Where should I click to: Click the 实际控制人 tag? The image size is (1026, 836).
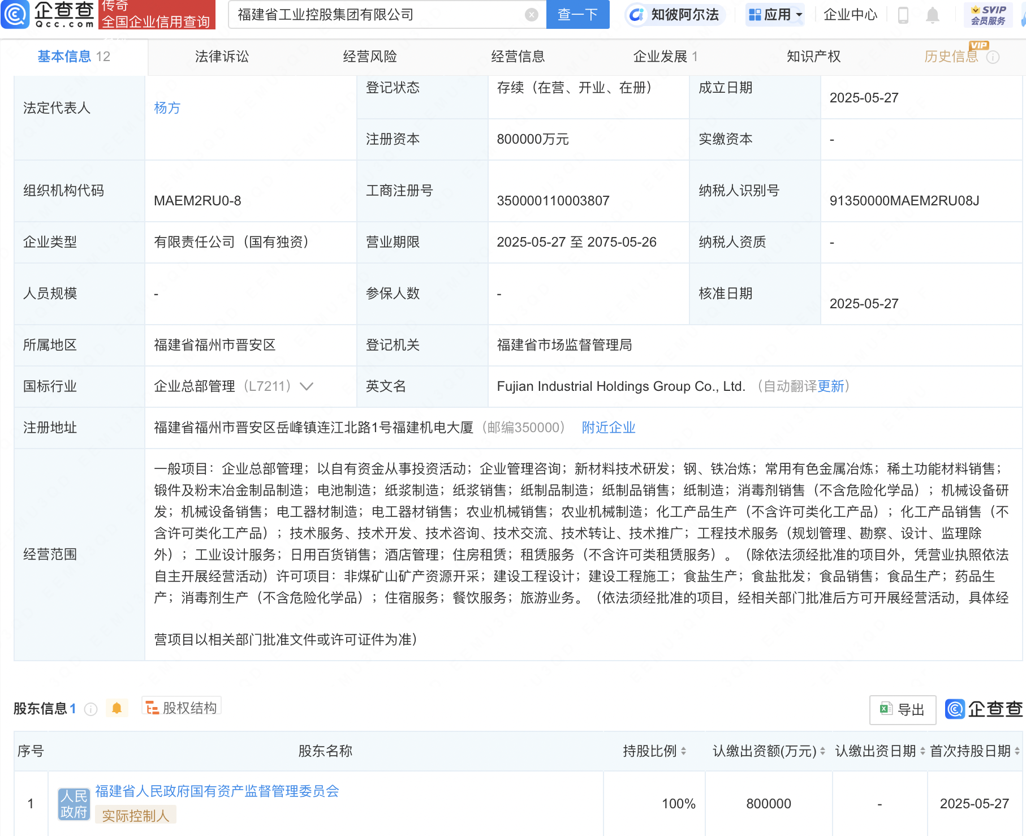coord(136,816)
